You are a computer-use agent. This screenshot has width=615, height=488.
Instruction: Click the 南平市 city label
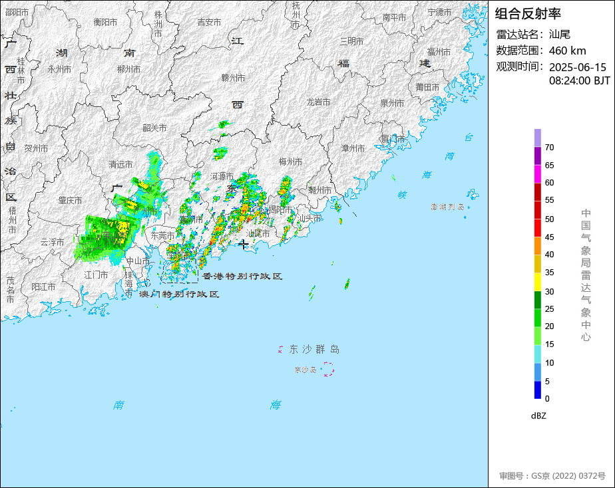click(x=395, y=17)
